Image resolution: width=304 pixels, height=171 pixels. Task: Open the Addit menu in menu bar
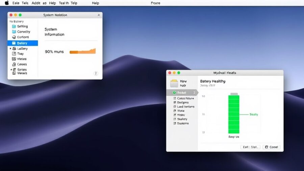pyautogui.click(x=36, y=3)
